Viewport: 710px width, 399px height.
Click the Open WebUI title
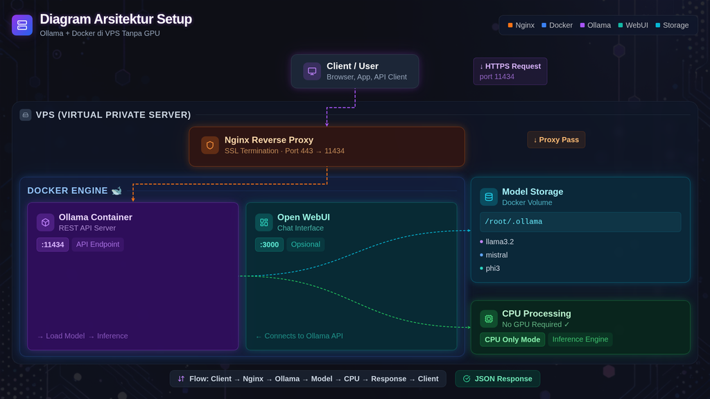tap(304, 217)
